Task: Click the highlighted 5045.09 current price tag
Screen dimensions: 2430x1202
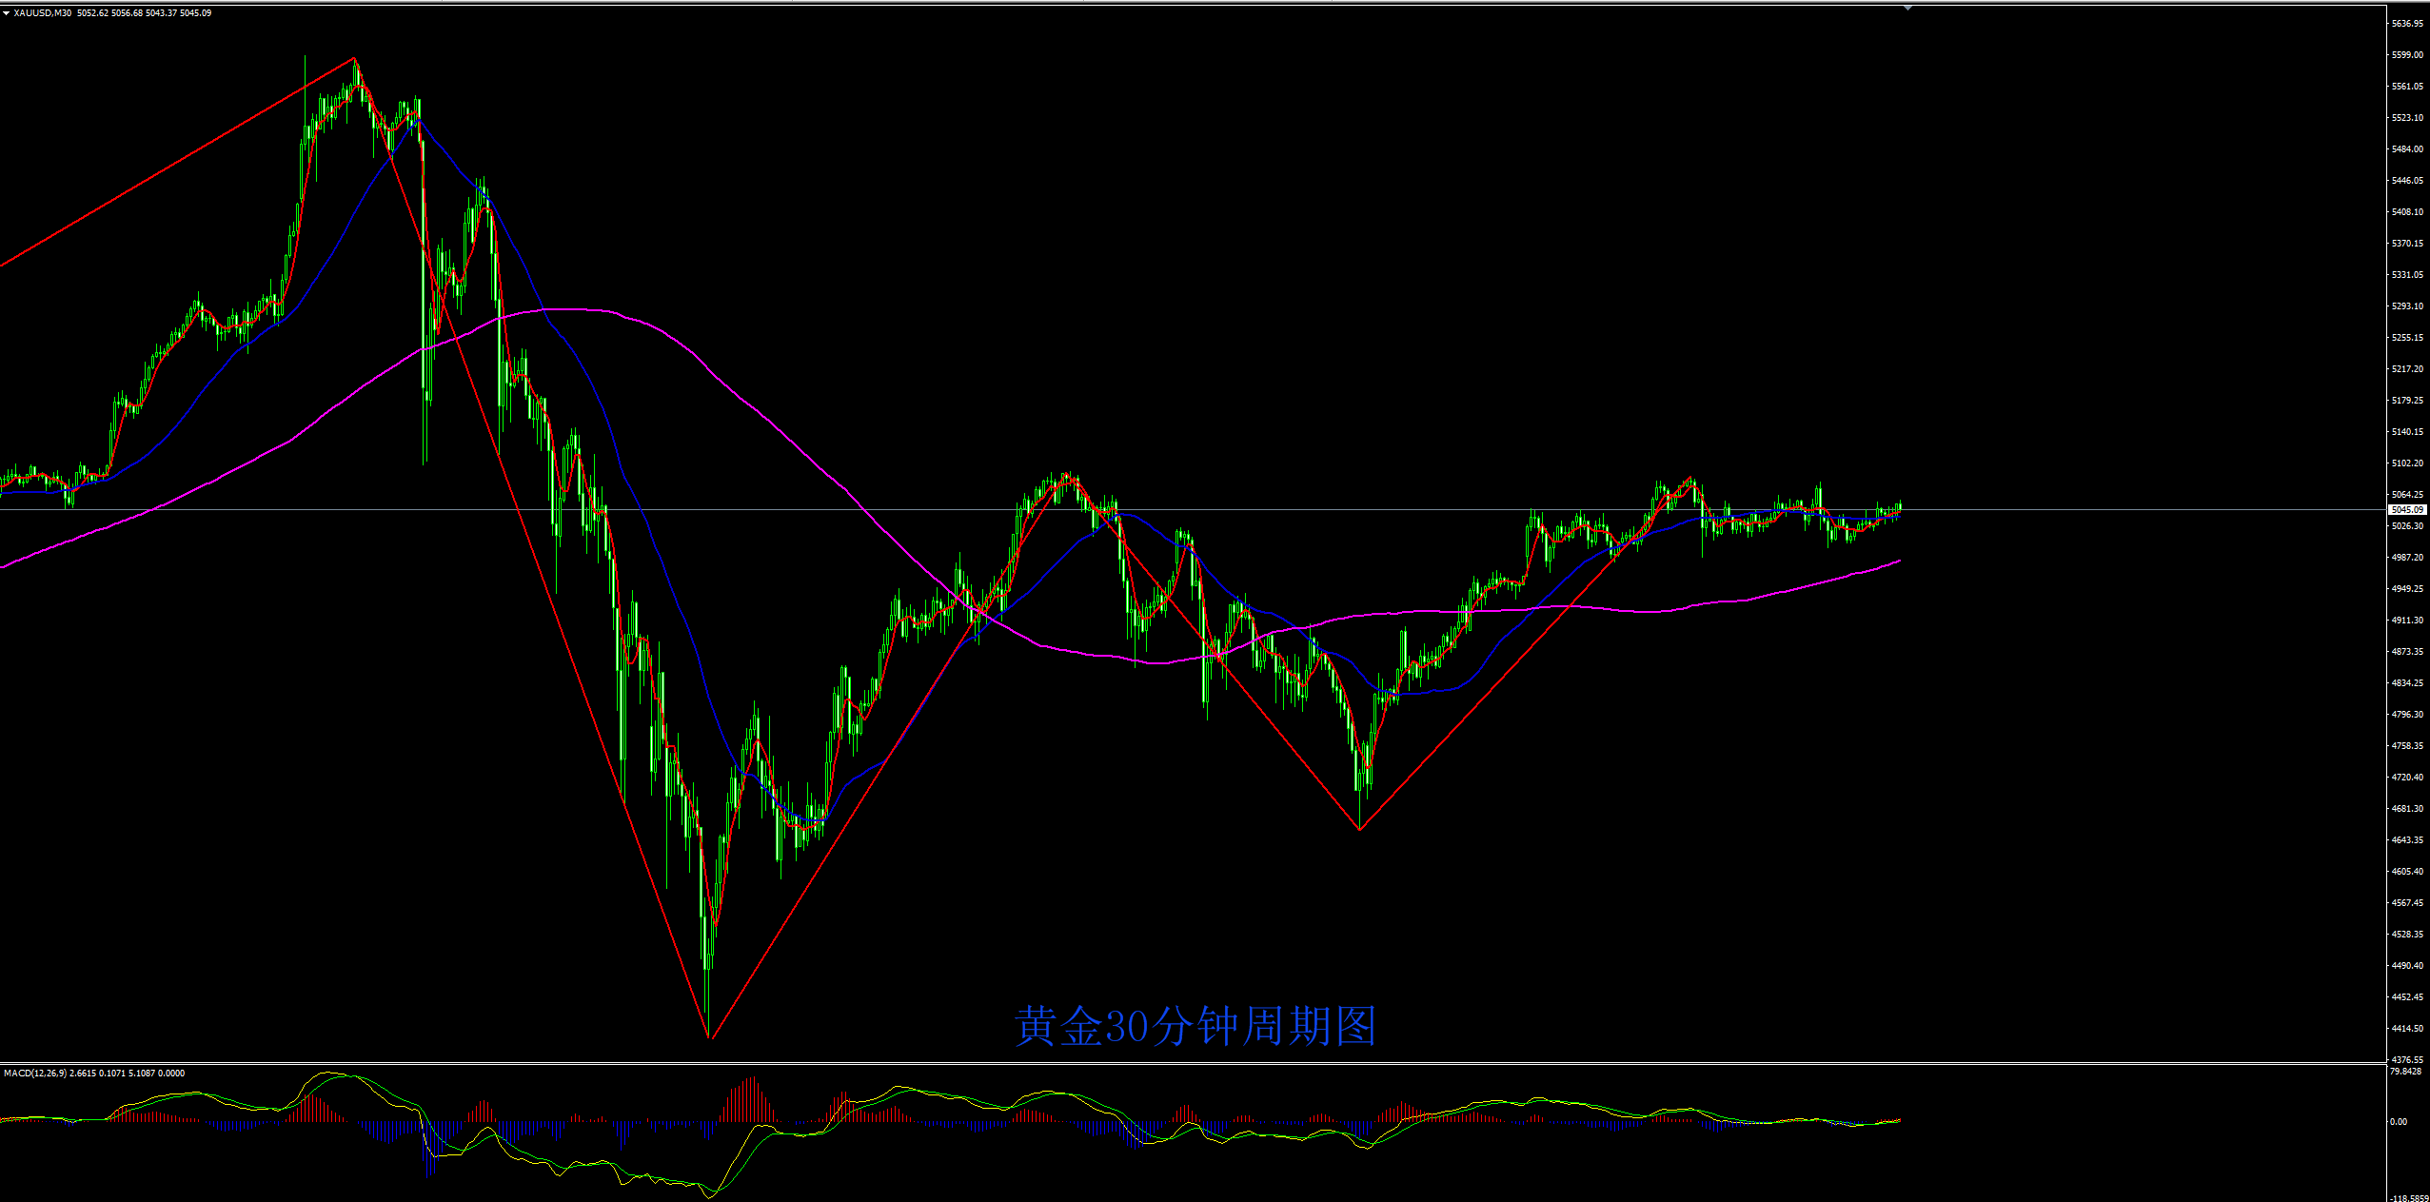Action: click(2408, 510)
